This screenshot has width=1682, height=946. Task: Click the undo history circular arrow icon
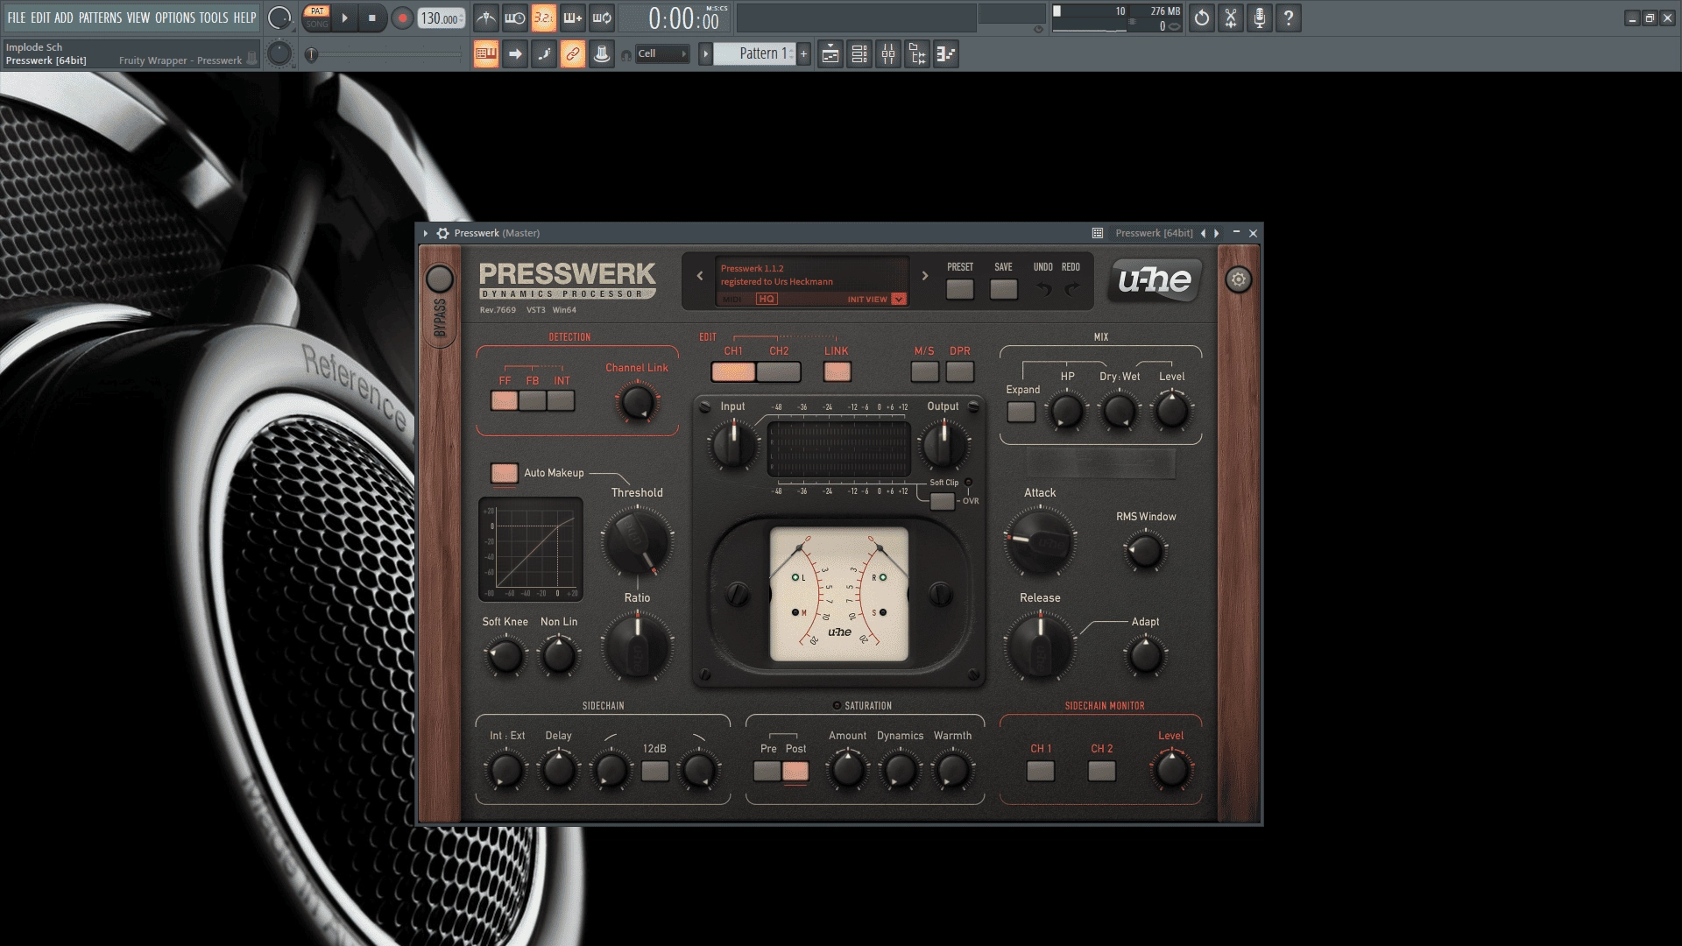point(1202,18)
